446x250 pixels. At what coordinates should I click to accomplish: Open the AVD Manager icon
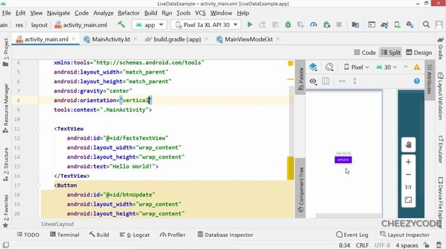(x=397, y=25)
